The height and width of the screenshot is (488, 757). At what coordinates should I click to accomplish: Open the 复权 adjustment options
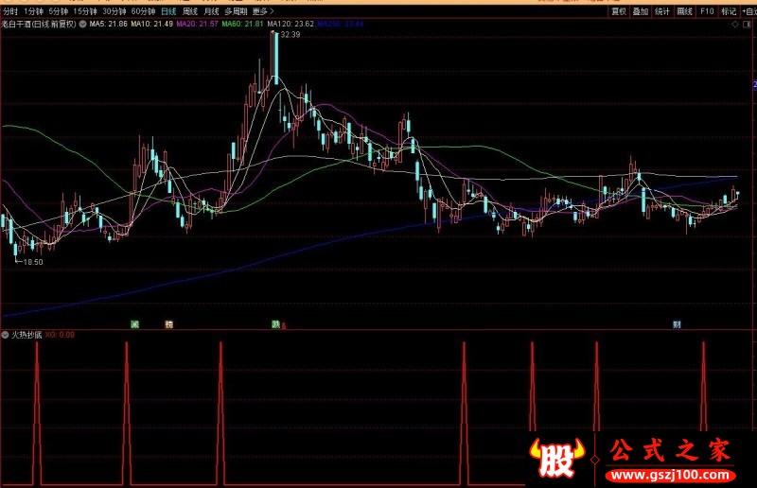[619, 11]
